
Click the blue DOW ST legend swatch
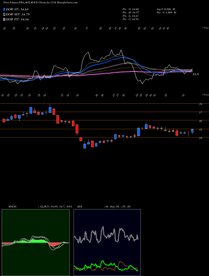tap(4, 9)
